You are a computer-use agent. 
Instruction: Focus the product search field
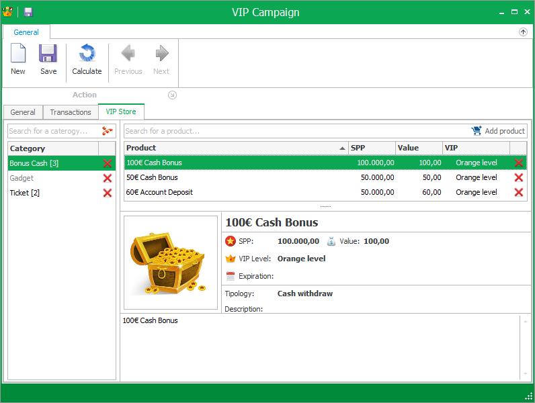click(297, 131)
